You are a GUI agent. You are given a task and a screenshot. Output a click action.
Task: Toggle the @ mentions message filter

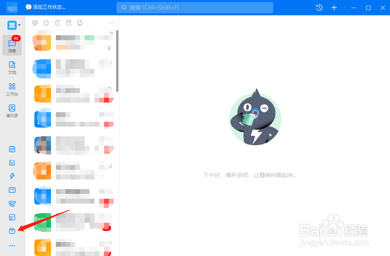tap(35, 23)
